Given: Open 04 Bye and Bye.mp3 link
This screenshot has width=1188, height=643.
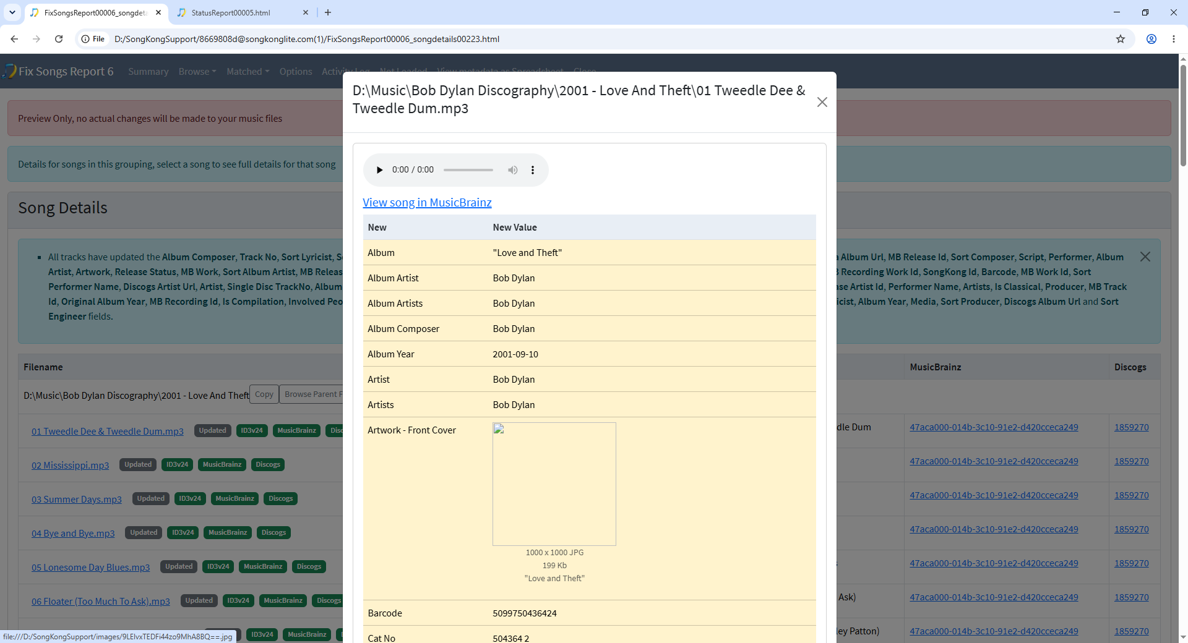Looking at the screenshot, I should [73, 533].
